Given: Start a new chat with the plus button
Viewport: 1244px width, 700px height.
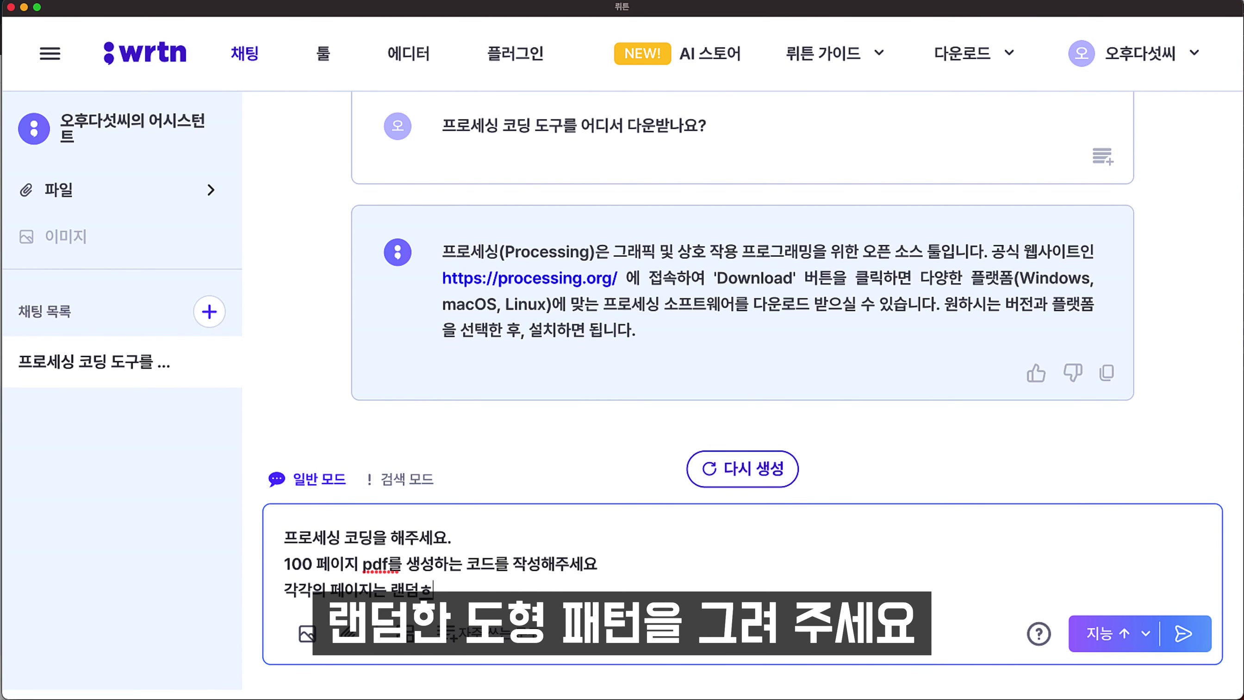Looking at the screenshot, I should coord(209,312).
